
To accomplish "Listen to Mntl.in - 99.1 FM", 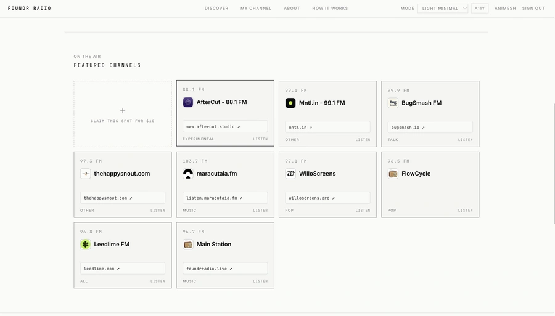I will pyautogui.click(x=363, y=140).
